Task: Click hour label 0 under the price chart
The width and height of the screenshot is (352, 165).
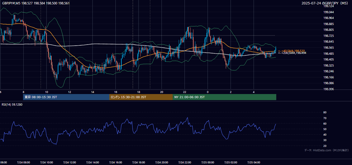Action: pyautogui.click(x=208, y=92)
